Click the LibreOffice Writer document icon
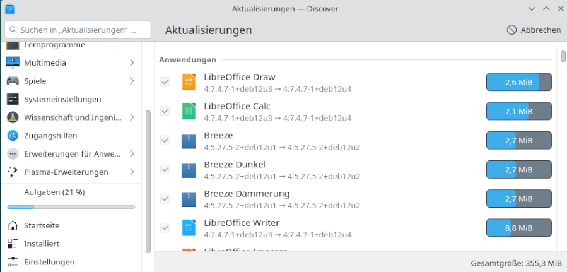This screenshot has width=567, height=272. click(x=189, y=228)
